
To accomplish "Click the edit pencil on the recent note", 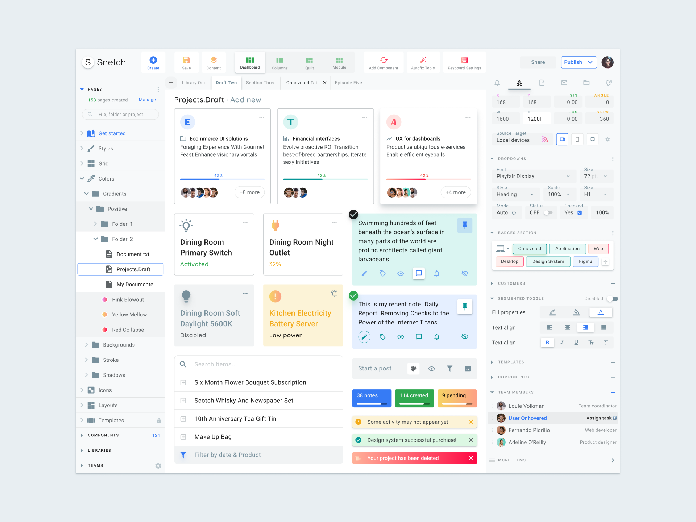I will coord(364,337).
